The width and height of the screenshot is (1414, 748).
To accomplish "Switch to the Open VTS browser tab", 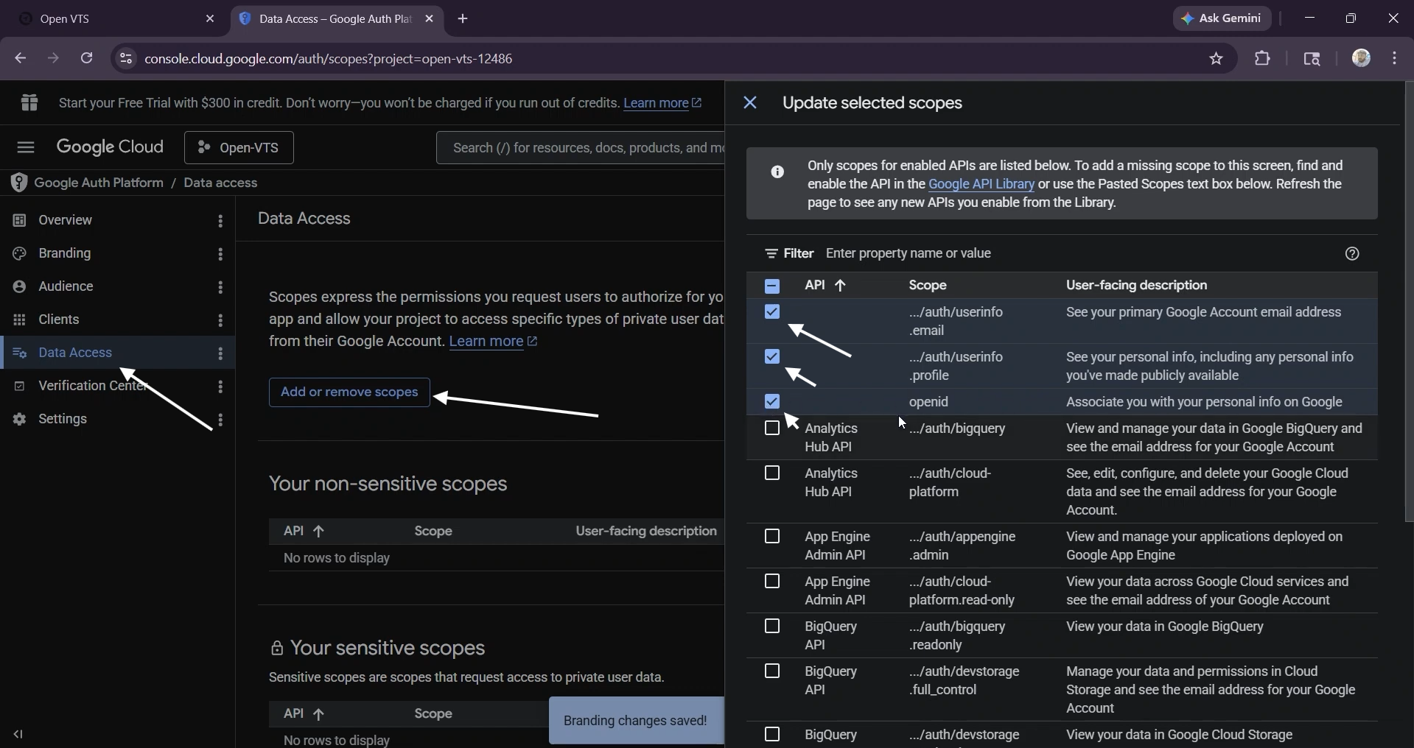I will 118,19.
